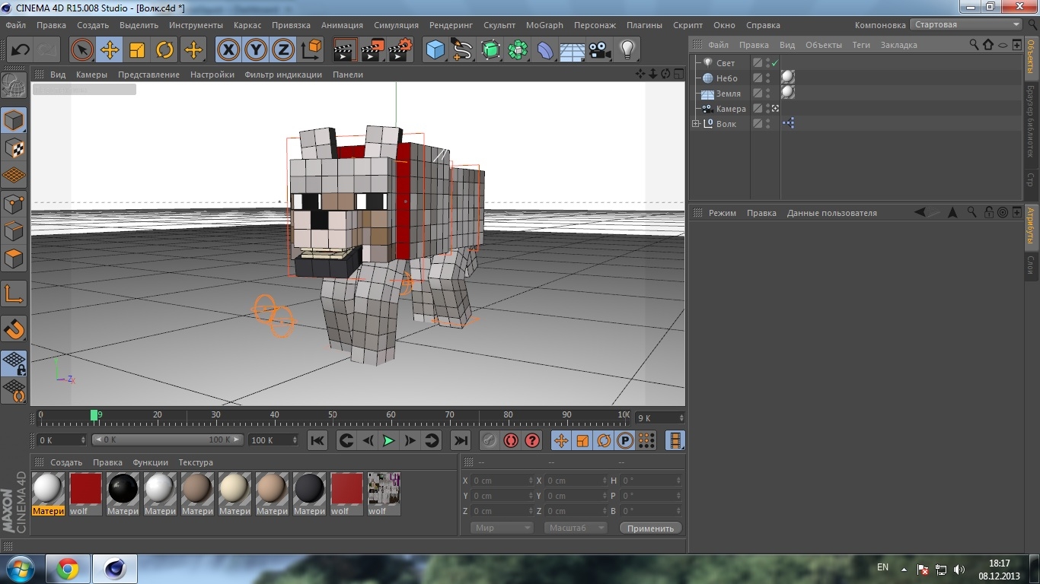Click the green checkmark next to Свет object
The width and height of the screenshot is (1040, 584).
point(775,63)
